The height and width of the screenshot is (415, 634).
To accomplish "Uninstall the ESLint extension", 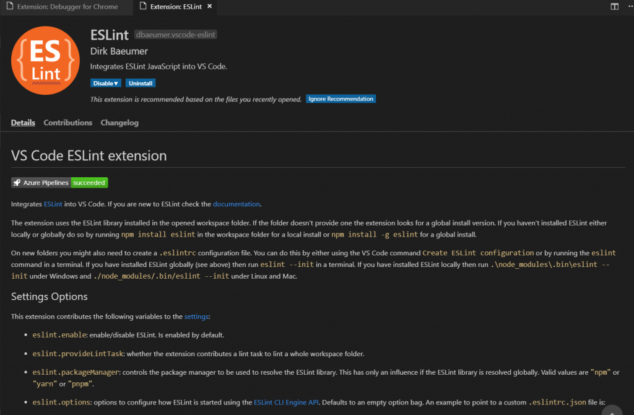I will coord(141,83).
